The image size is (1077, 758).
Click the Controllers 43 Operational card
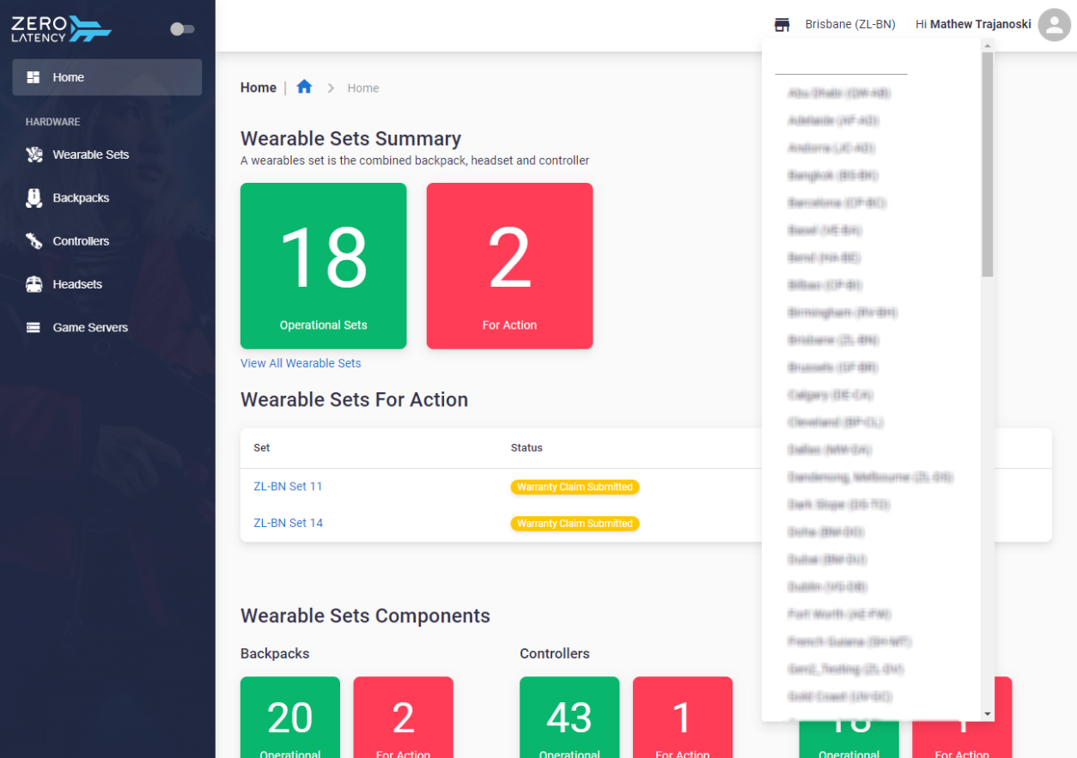pos(569,717)
